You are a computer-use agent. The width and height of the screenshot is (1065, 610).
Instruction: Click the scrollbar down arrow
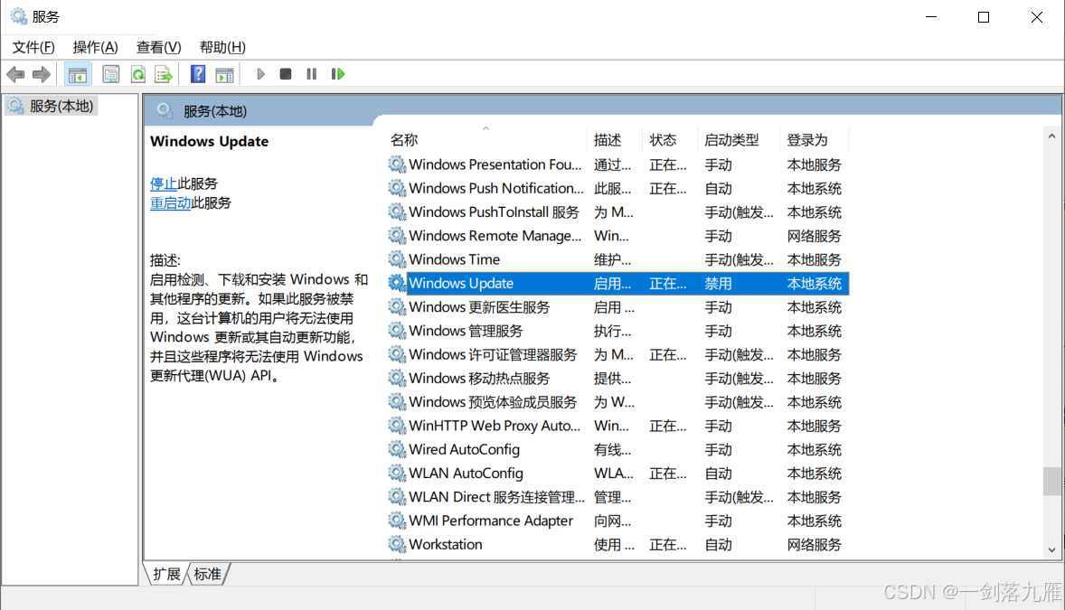click(x=1052, y=550)
